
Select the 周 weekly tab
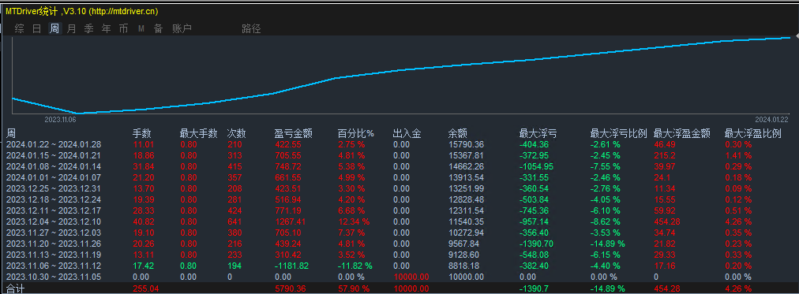[x=54, y=28]
